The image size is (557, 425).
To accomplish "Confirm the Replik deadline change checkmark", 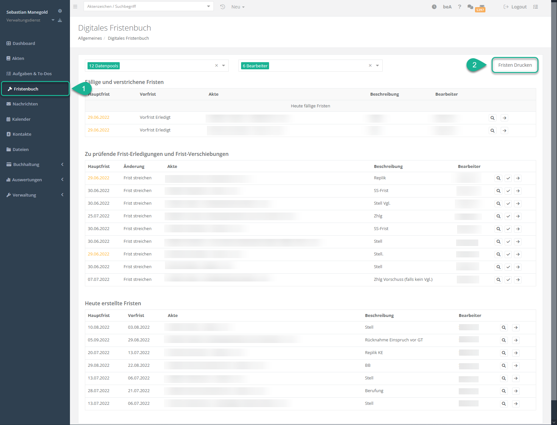I will coord(508,178).
